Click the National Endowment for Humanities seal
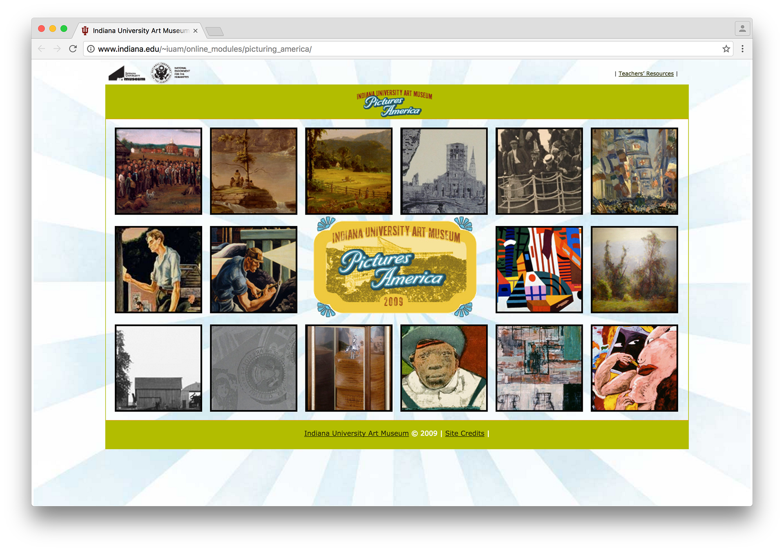This screenshot has width=784, height=551. click(162, 73)
